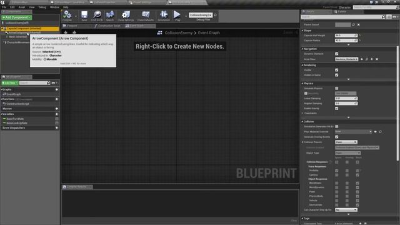
Task: Expand the Constraints subsection
Action: click(x=302, y=113)
